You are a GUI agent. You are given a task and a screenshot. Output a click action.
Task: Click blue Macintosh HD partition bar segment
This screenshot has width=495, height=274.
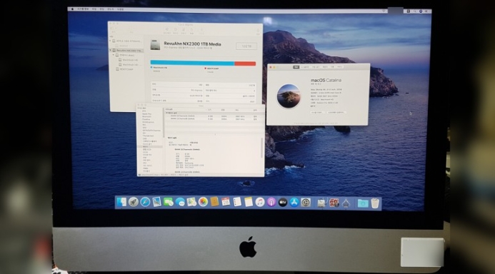(192, 64)
